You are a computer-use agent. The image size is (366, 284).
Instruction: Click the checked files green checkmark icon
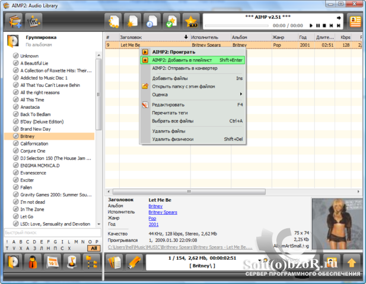pos(171,21)
